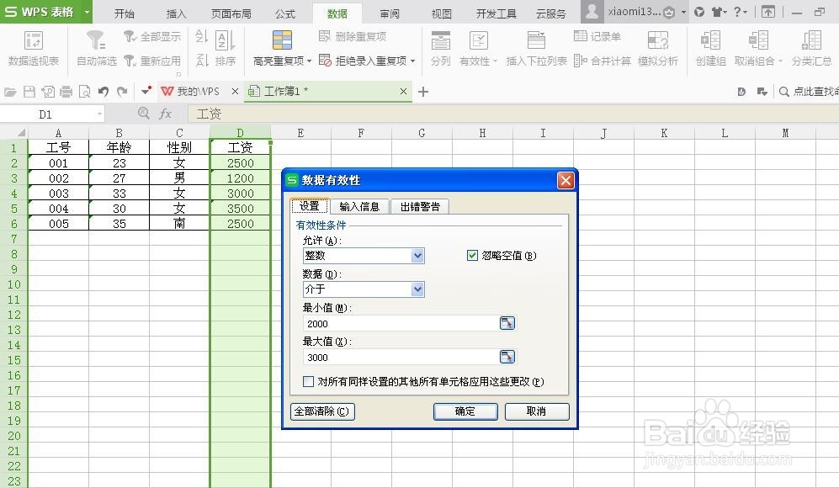Click 全部清除 to clear all settings
839x488 pixels.
pyautogui.click(x=322, y=411)
